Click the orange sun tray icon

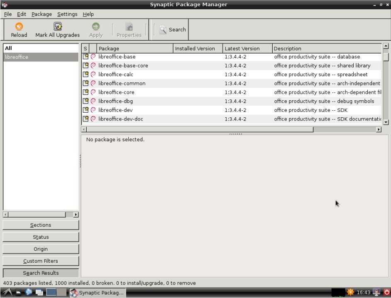click(350, 292)
